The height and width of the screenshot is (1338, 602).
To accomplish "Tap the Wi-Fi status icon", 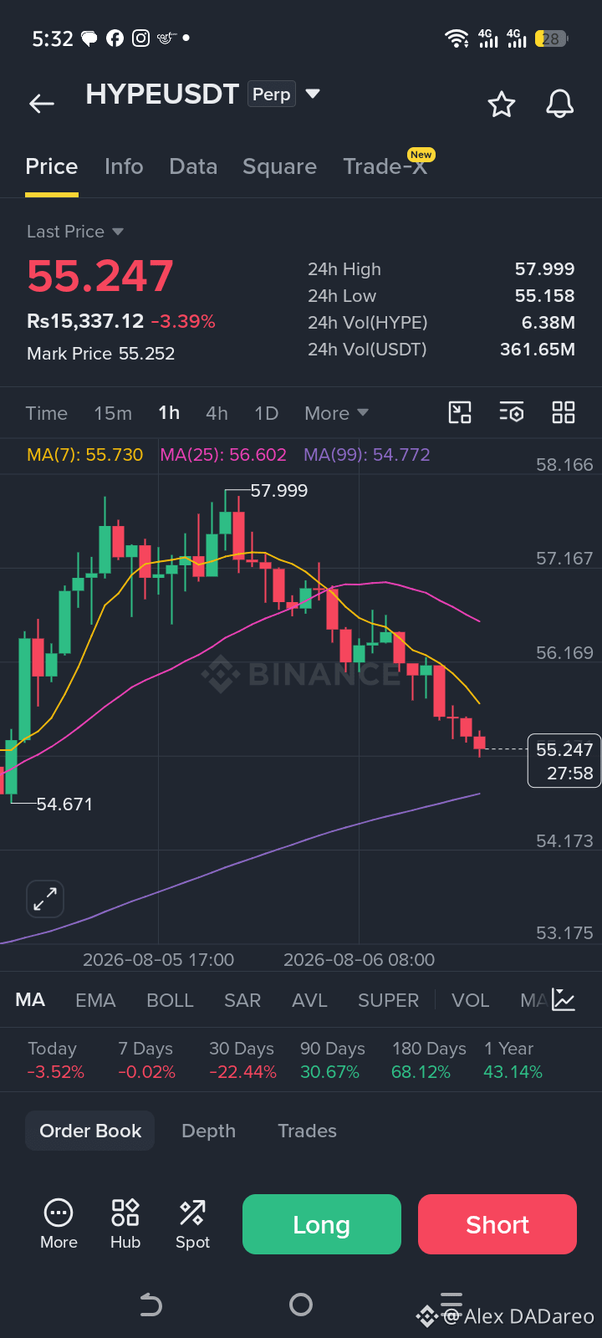I will tap(457, 38).
